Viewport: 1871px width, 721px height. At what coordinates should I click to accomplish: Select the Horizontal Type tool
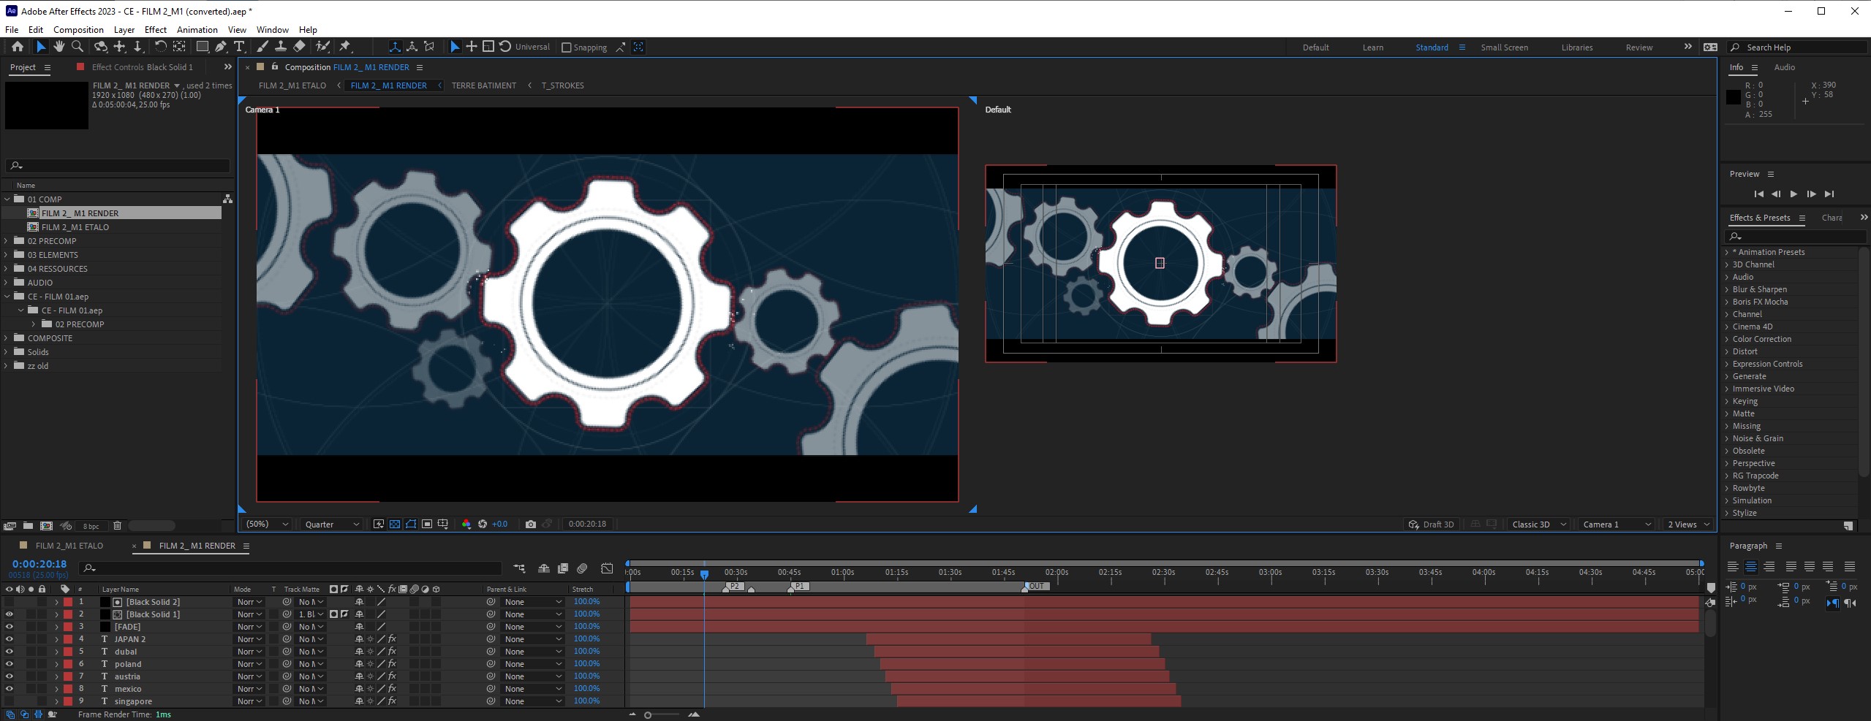tap(239, 47)
